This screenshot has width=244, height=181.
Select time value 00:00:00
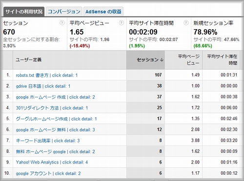pos(229,86)
